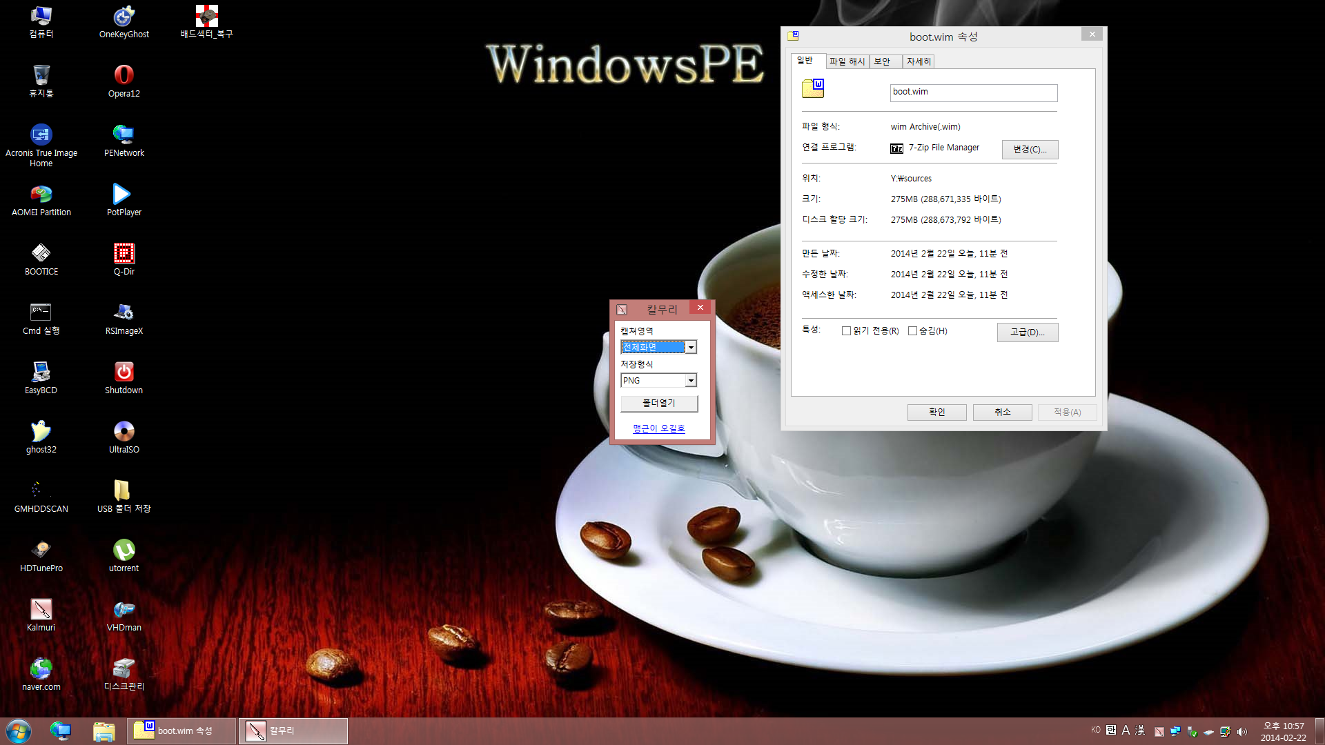Click 변경(C)... button
Image resolution: width=1325 pixels, height=745 pixels.
[x=1030, y=149]
